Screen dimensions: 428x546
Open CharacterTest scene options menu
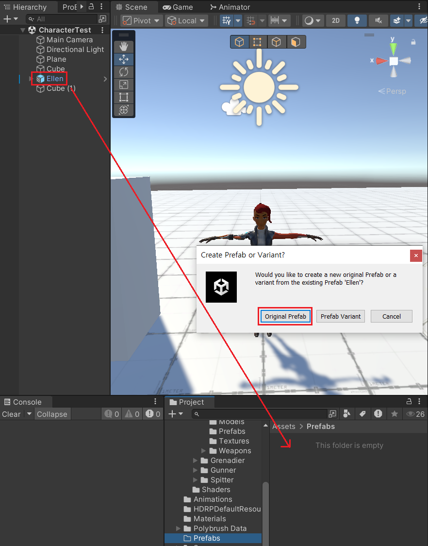pos(102,30)
